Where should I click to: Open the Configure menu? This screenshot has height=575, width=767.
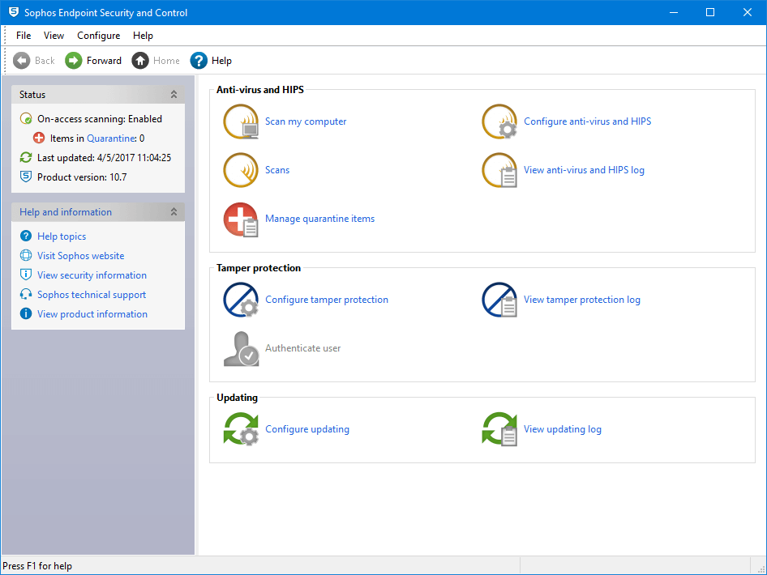[98, 35]
